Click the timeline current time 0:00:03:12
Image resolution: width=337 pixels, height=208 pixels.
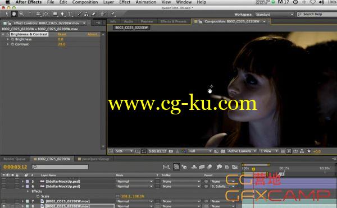pos(15,167)
